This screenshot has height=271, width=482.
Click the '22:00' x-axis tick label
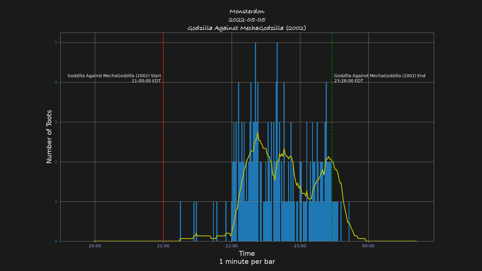pyautogui.click(x=232, y=246)
